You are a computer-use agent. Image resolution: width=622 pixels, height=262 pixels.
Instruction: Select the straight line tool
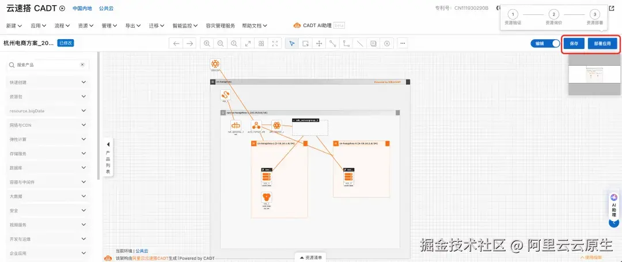[x=360, y=44]
